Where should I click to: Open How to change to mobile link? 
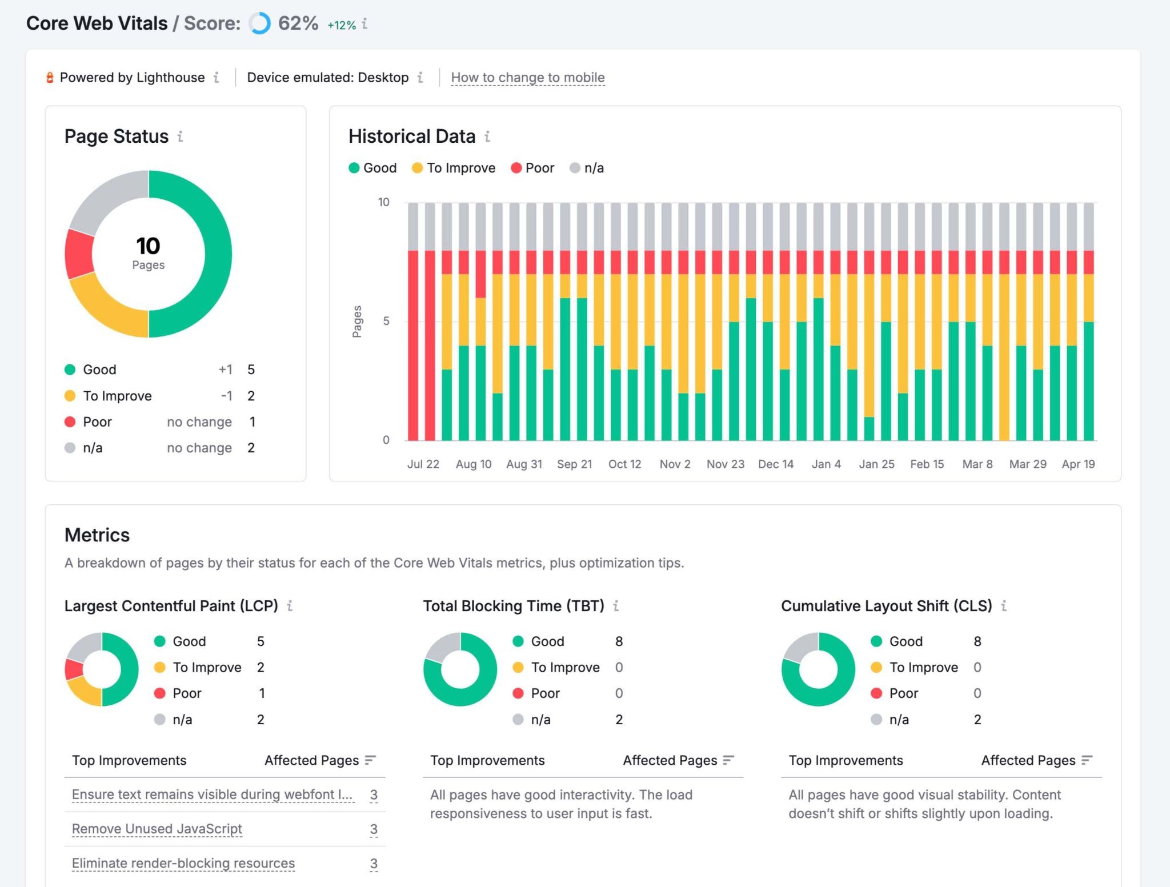pyautogui.click(x=528, y=77)
